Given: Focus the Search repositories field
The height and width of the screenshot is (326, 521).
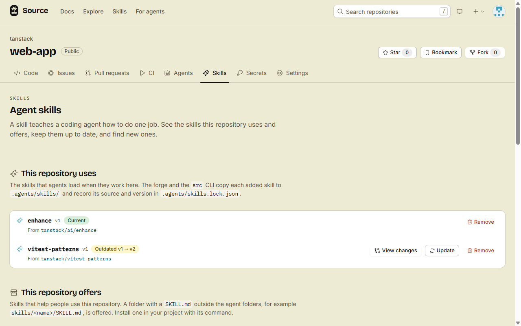Looking at the screenshot, I should pos(392,11).
